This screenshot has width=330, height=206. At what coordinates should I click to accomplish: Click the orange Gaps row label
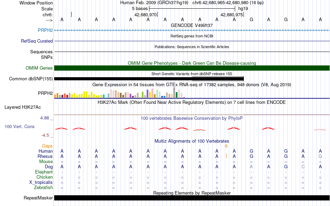tap(47, 146)
